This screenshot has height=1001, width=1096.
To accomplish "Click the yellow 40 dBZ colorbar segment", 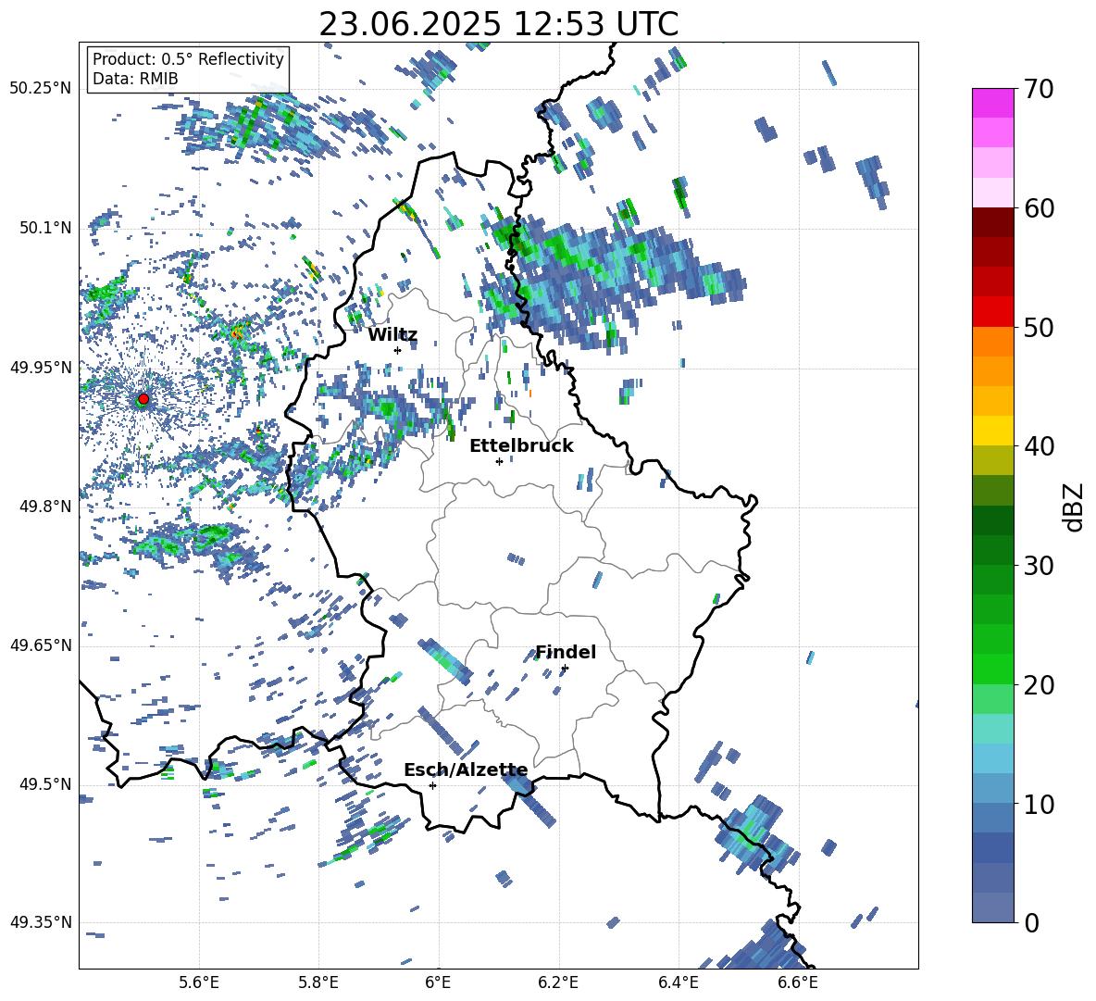I will click(992, 431).
